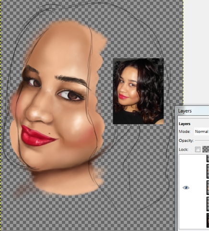The image size is (209, 231).
Task: Select the visible third layer thumbnail
Action: click(x=208, y=188)
